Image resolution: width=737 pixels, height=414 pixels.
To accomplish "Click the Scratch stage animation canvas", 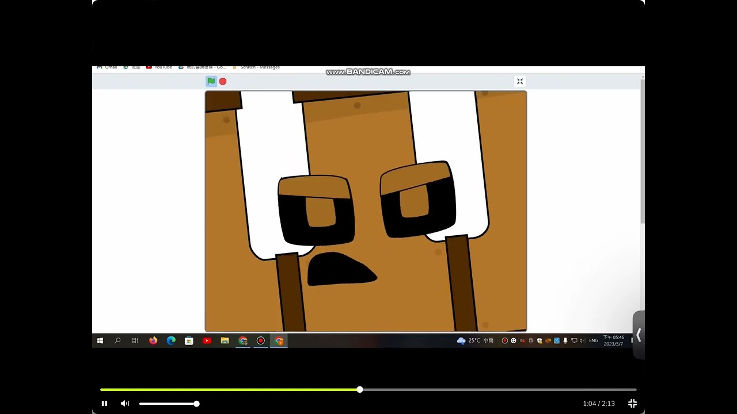I will pos(366,211).
